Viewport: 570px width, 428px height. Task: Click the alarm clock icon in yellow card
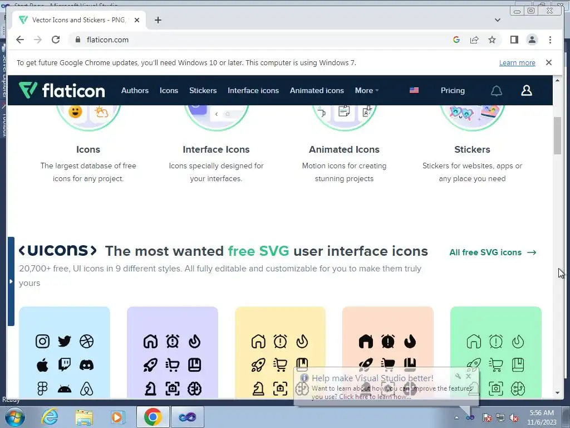click(281, 342)
